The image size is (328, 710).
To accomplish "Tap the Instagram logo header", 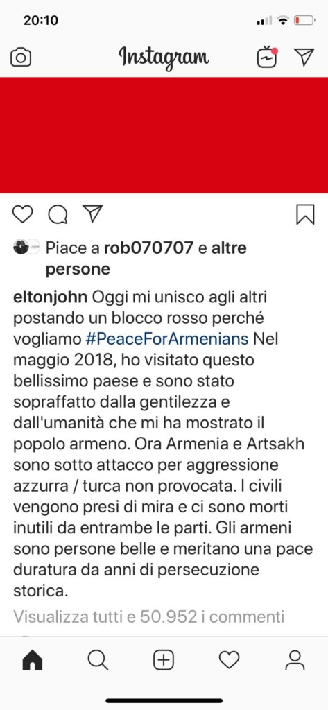I will [x=164, y=58].
